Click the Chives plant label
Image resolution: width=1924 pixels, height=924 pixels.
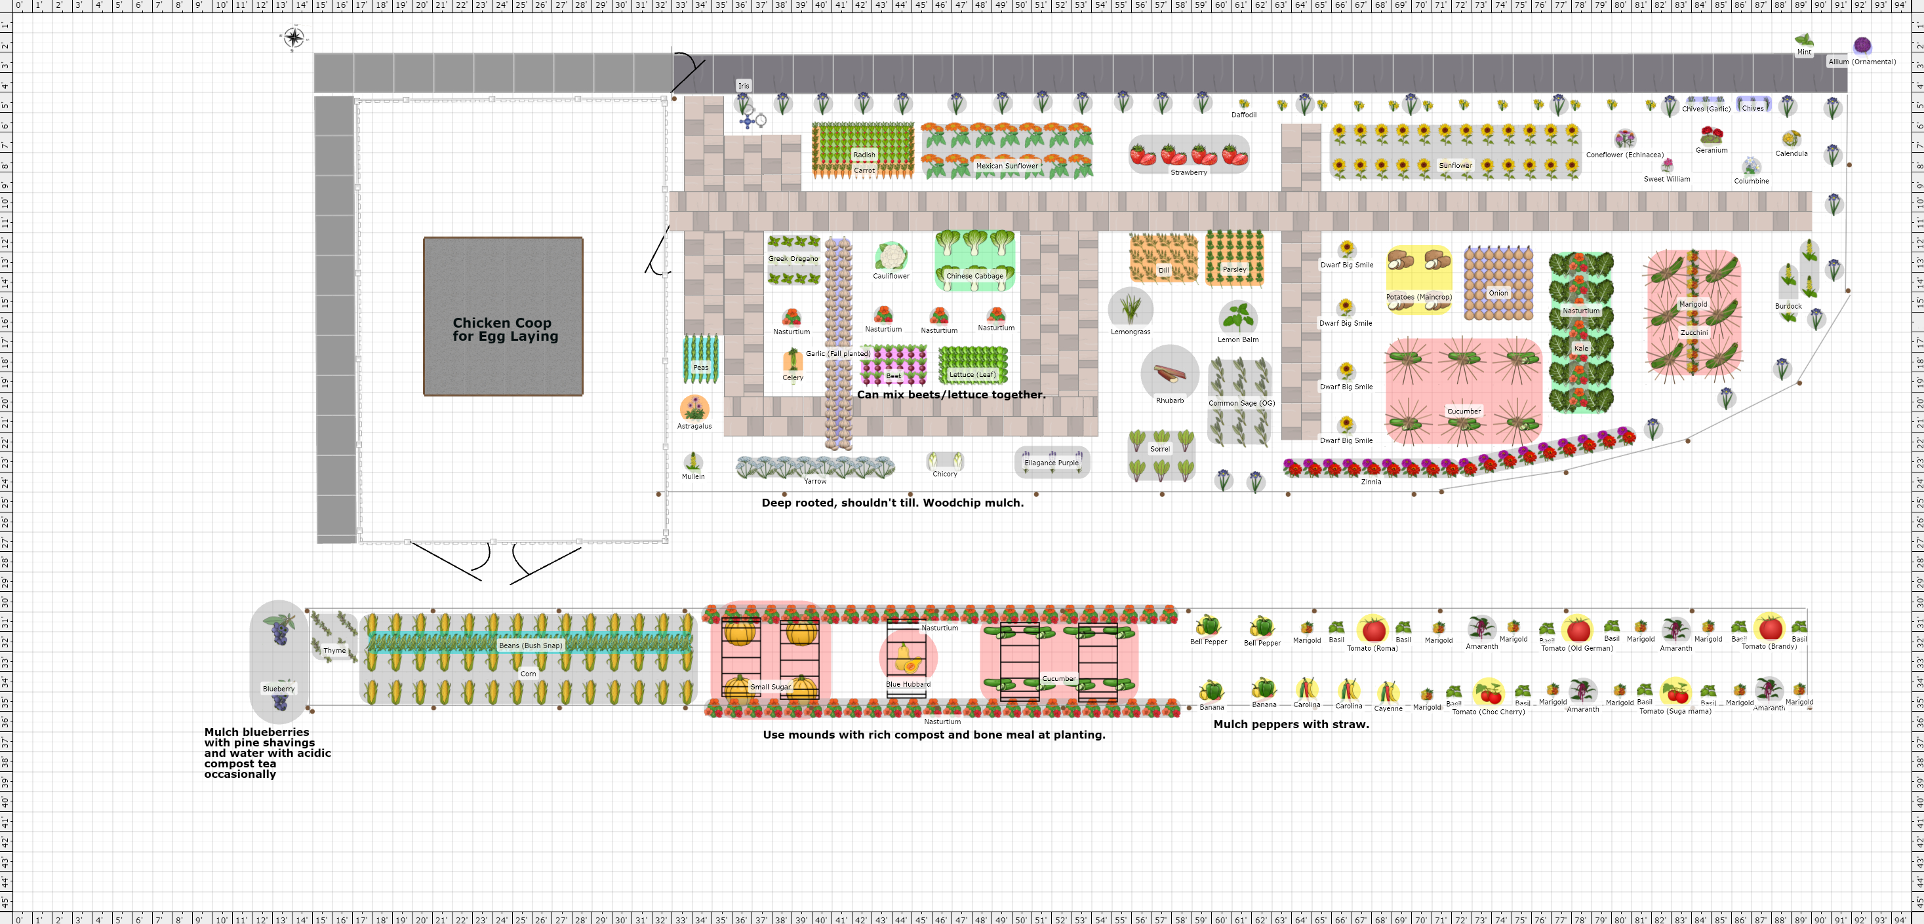point(1753,107)
